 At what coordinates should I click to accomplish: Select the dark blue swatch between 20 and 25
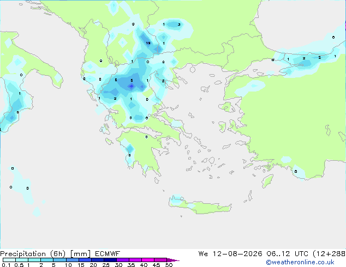point(98,260)
